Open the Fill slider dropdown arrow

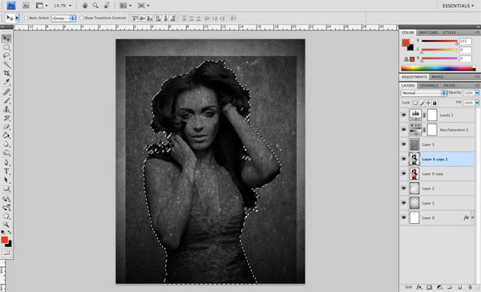pos(477,103)
